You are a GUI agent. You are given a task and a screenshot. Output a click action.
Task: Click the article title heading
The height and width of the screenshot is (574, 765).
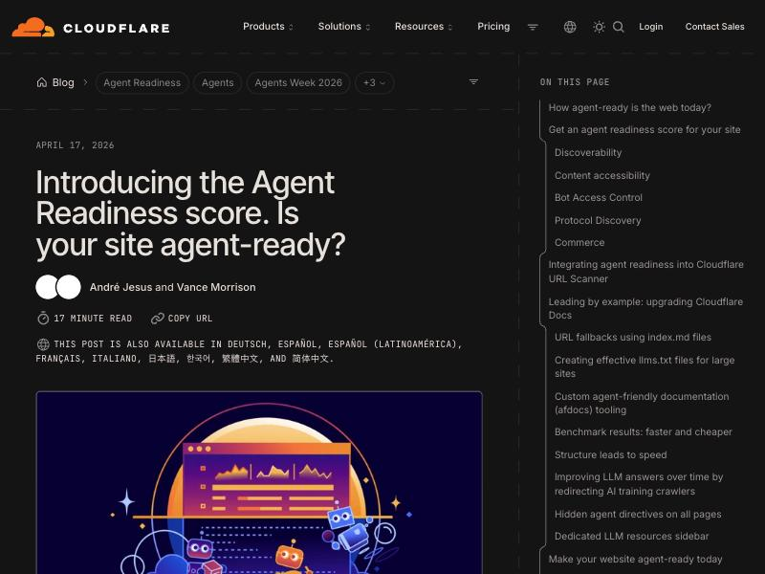190,213
